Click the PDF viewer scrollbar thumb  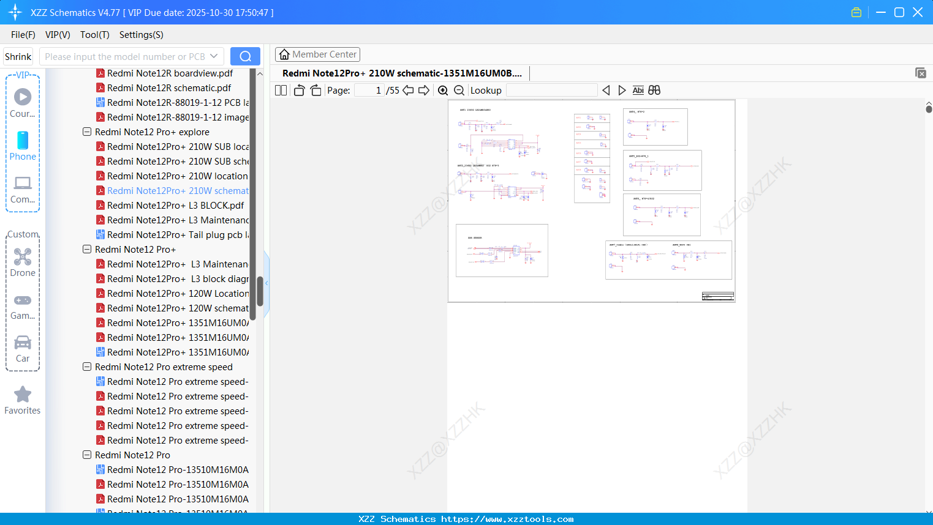click(x=929, y=109)
